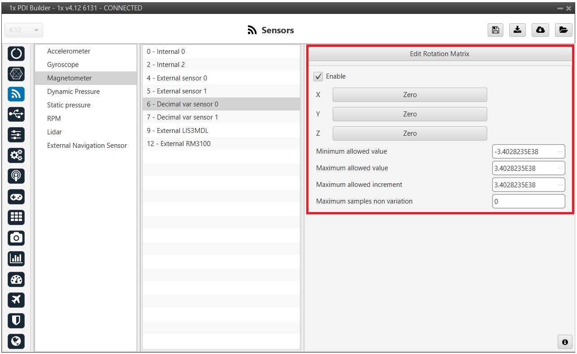Select Gyroscope in the sensor list
This screenshot has width=577, height=354.
63,65
